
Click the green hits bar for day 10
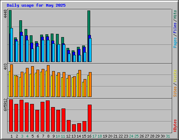click(x=57, y=40)
